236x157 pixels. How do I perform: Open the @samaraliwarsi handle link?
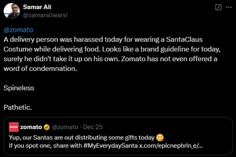click(x=45, y=15)
